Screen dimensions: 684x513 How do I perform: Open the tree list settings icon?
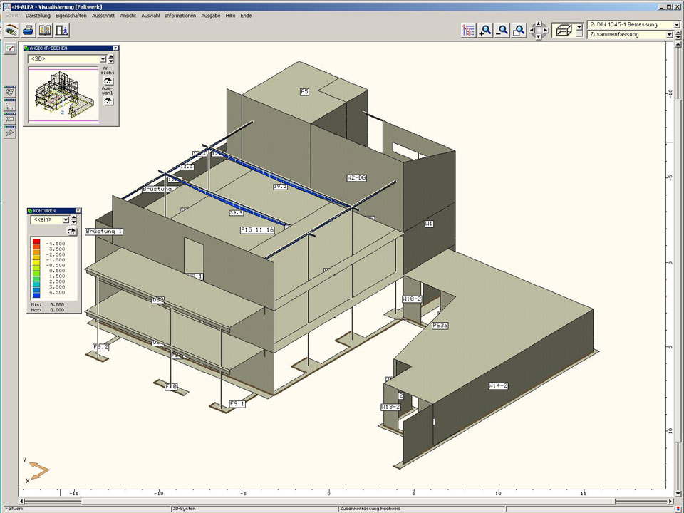468,31
